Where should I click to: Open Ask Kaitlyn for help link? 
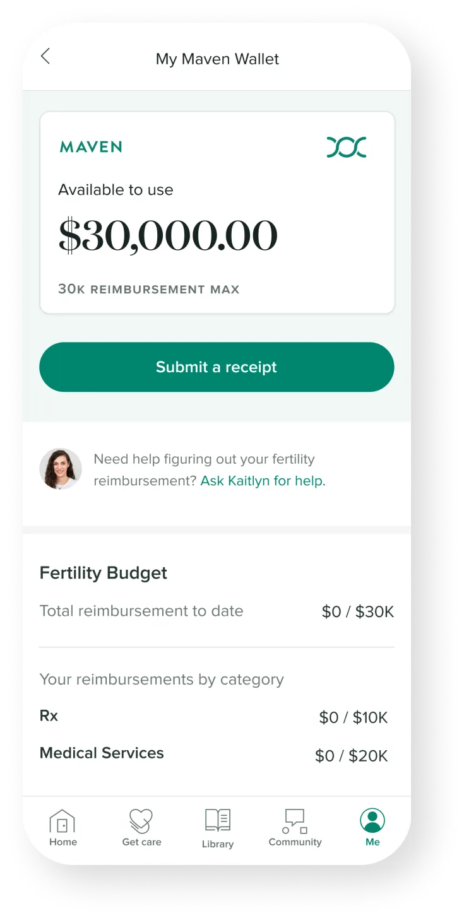coord(261,480)
